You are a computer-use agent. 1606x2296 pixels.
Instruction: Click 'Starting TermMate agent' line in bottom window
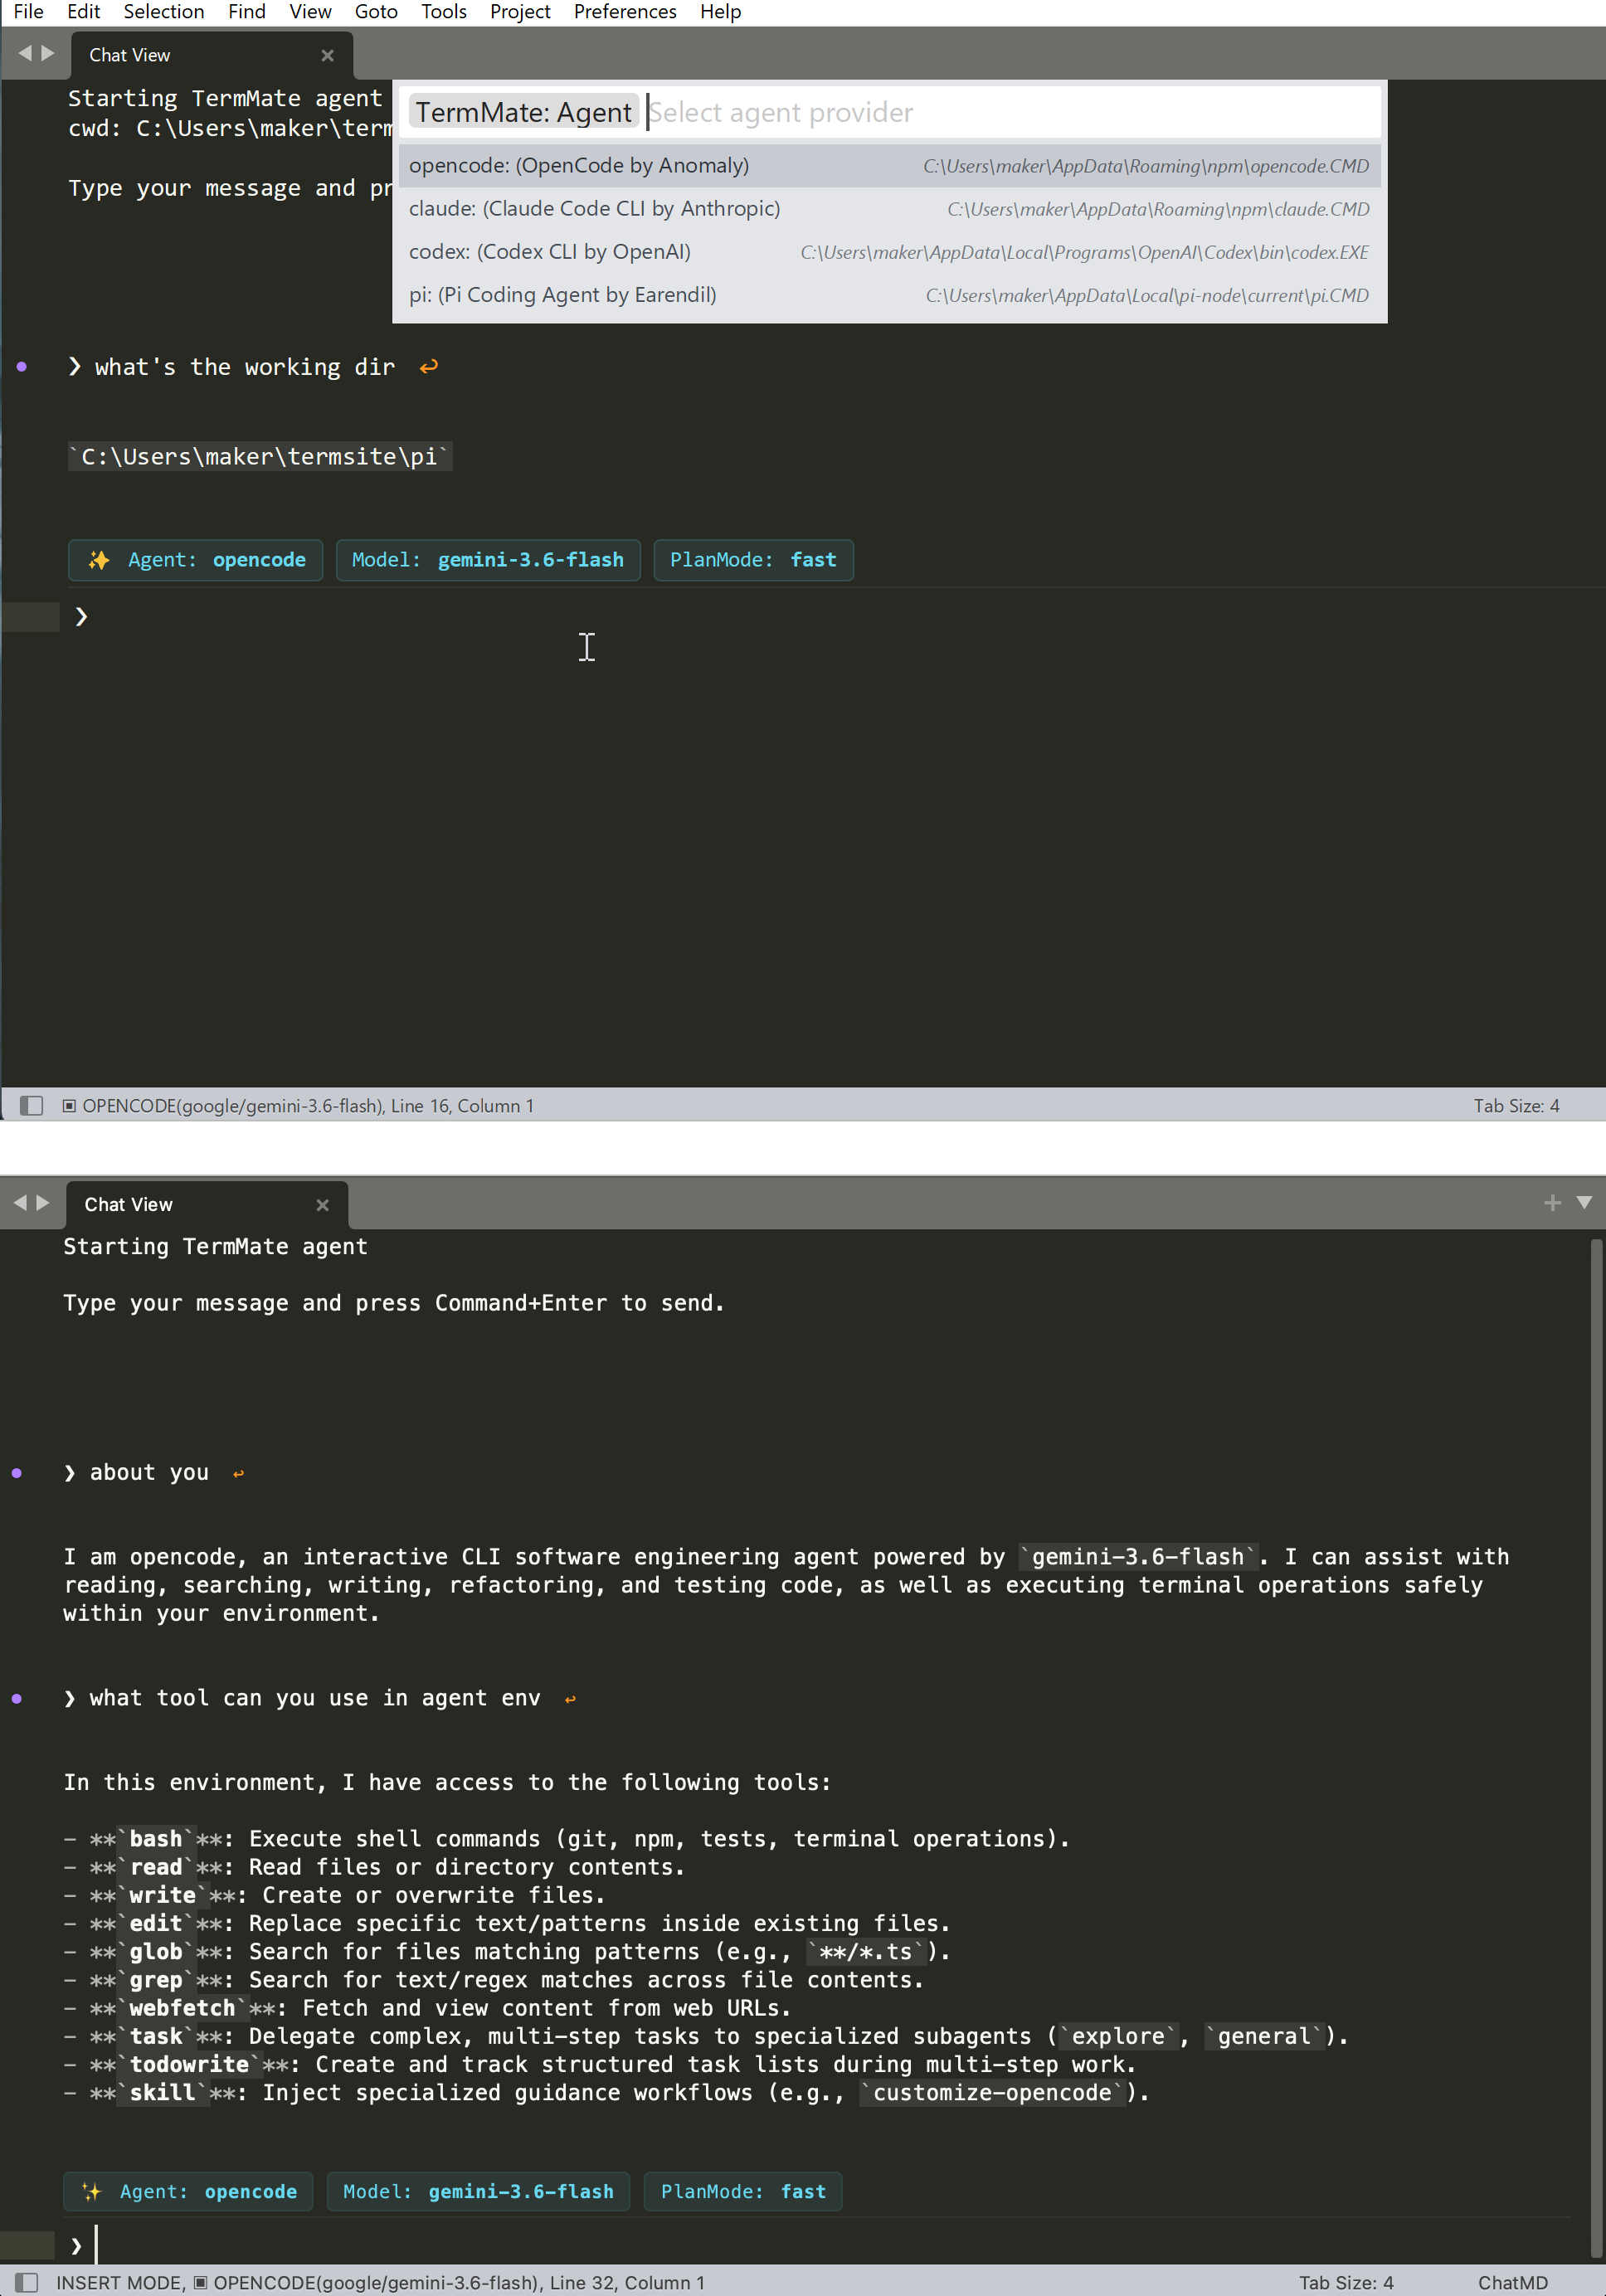(x=215, y=1247)
